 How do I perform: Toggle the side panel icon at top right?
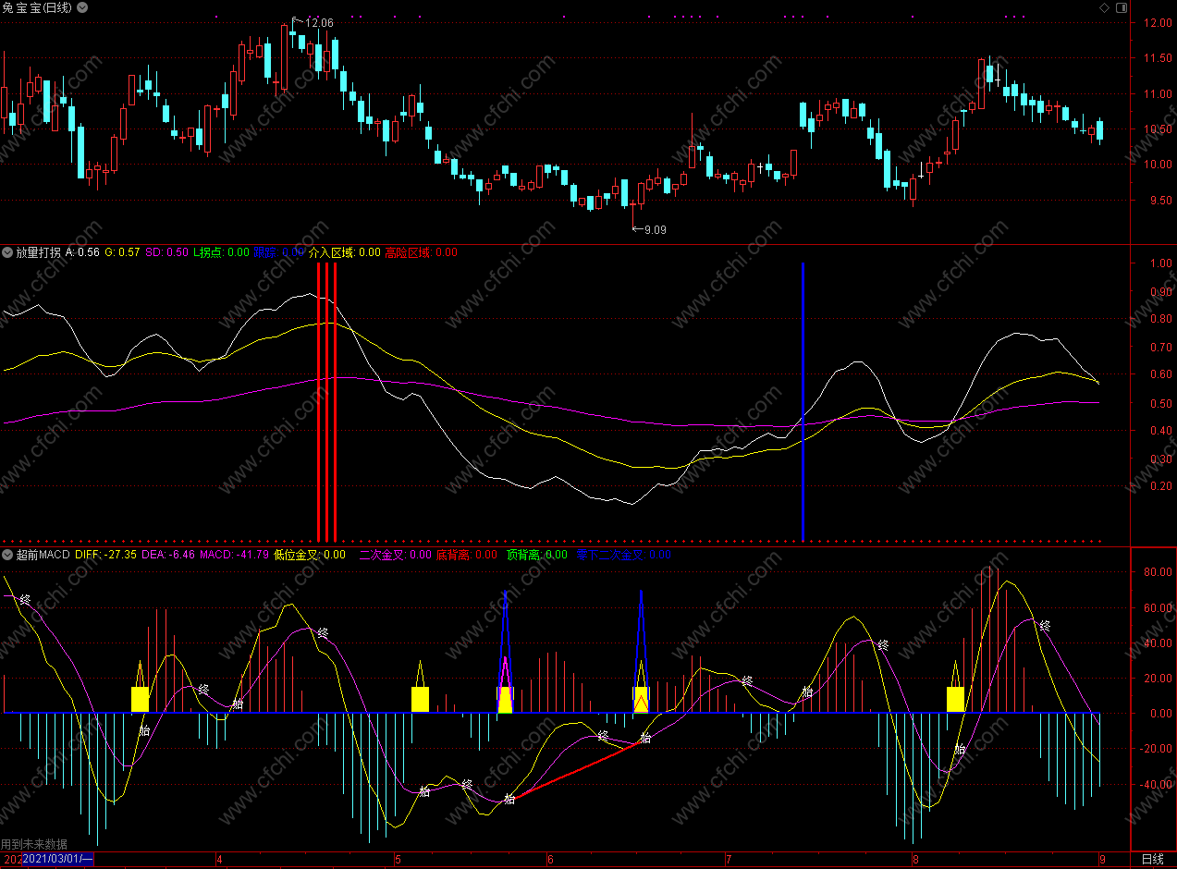(x=1122, y=7)
